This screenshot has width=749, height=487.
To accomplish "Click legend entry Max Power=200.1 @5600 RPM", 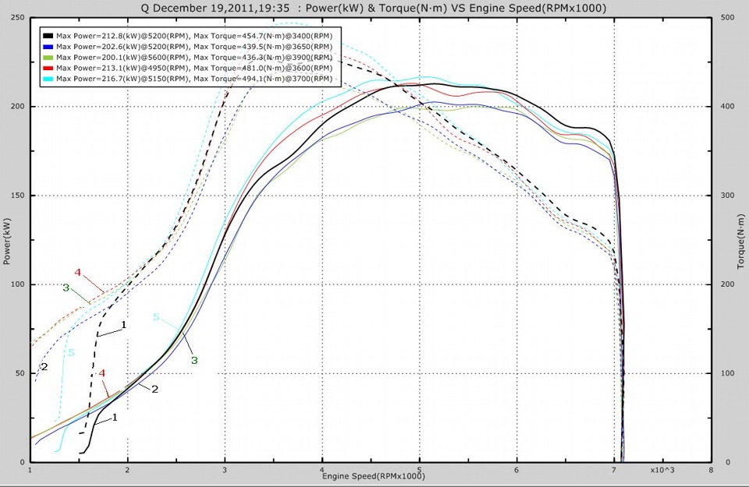I will (122, 58).
